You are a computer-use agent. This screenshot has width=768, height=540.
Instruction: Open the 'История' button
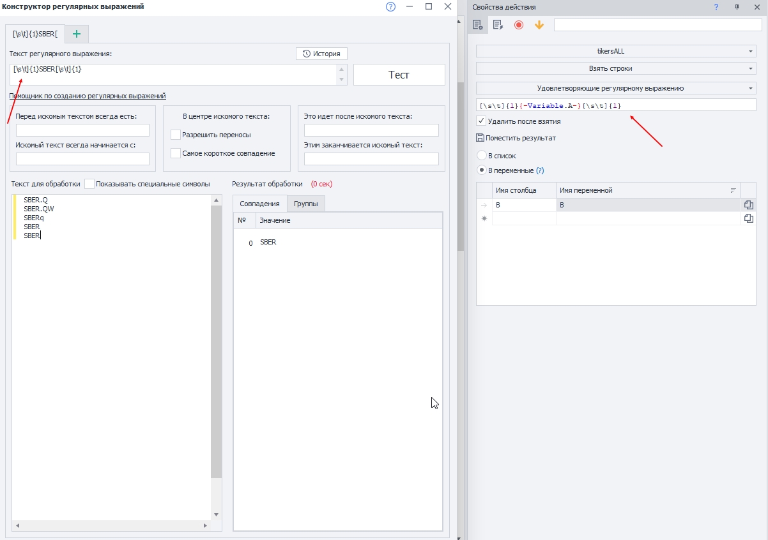click(321, 54)
